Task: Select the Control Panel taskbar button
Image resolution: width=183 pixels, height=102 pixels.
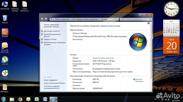Action: [x=53, y=99]
